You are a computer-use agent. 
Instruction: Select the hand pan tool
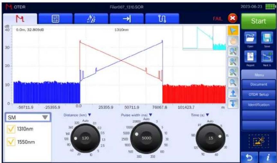233,41
